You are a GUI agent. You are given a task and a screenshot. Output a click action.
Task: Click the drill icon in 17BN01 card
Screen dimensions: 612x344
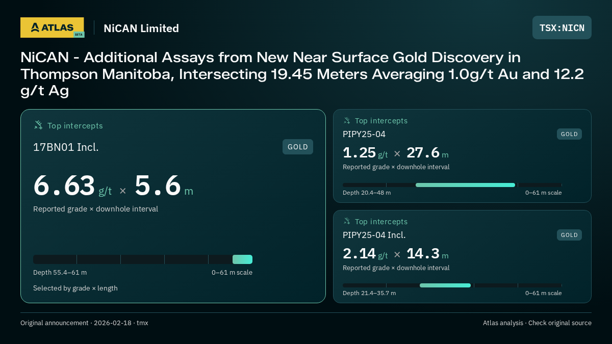tap(38, 125)
